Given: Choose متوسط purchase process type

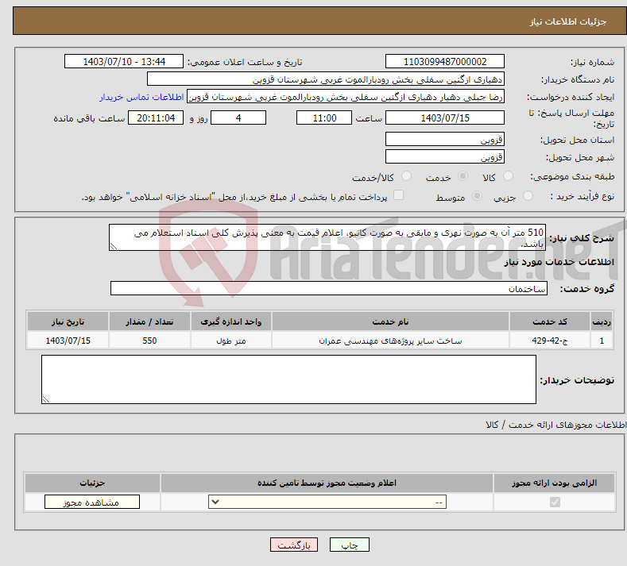Looking at the screenshot, I should pyautogui.click(x=477, y=196).
